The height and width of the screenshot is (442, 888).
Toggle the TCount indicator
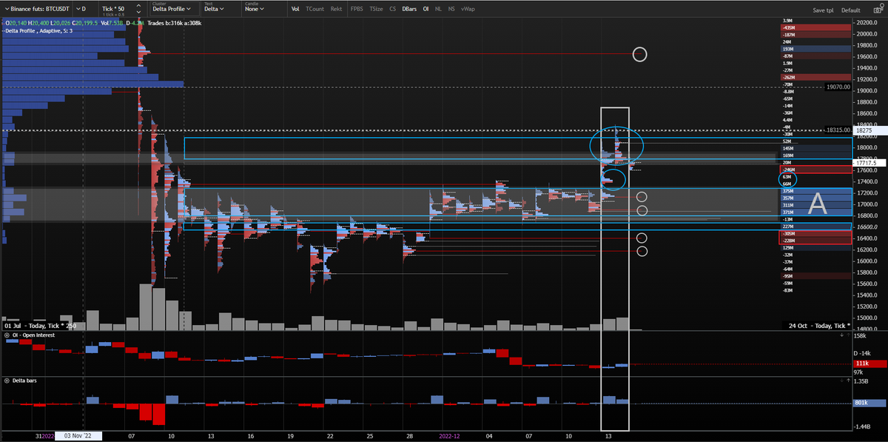tap(314, 10)
